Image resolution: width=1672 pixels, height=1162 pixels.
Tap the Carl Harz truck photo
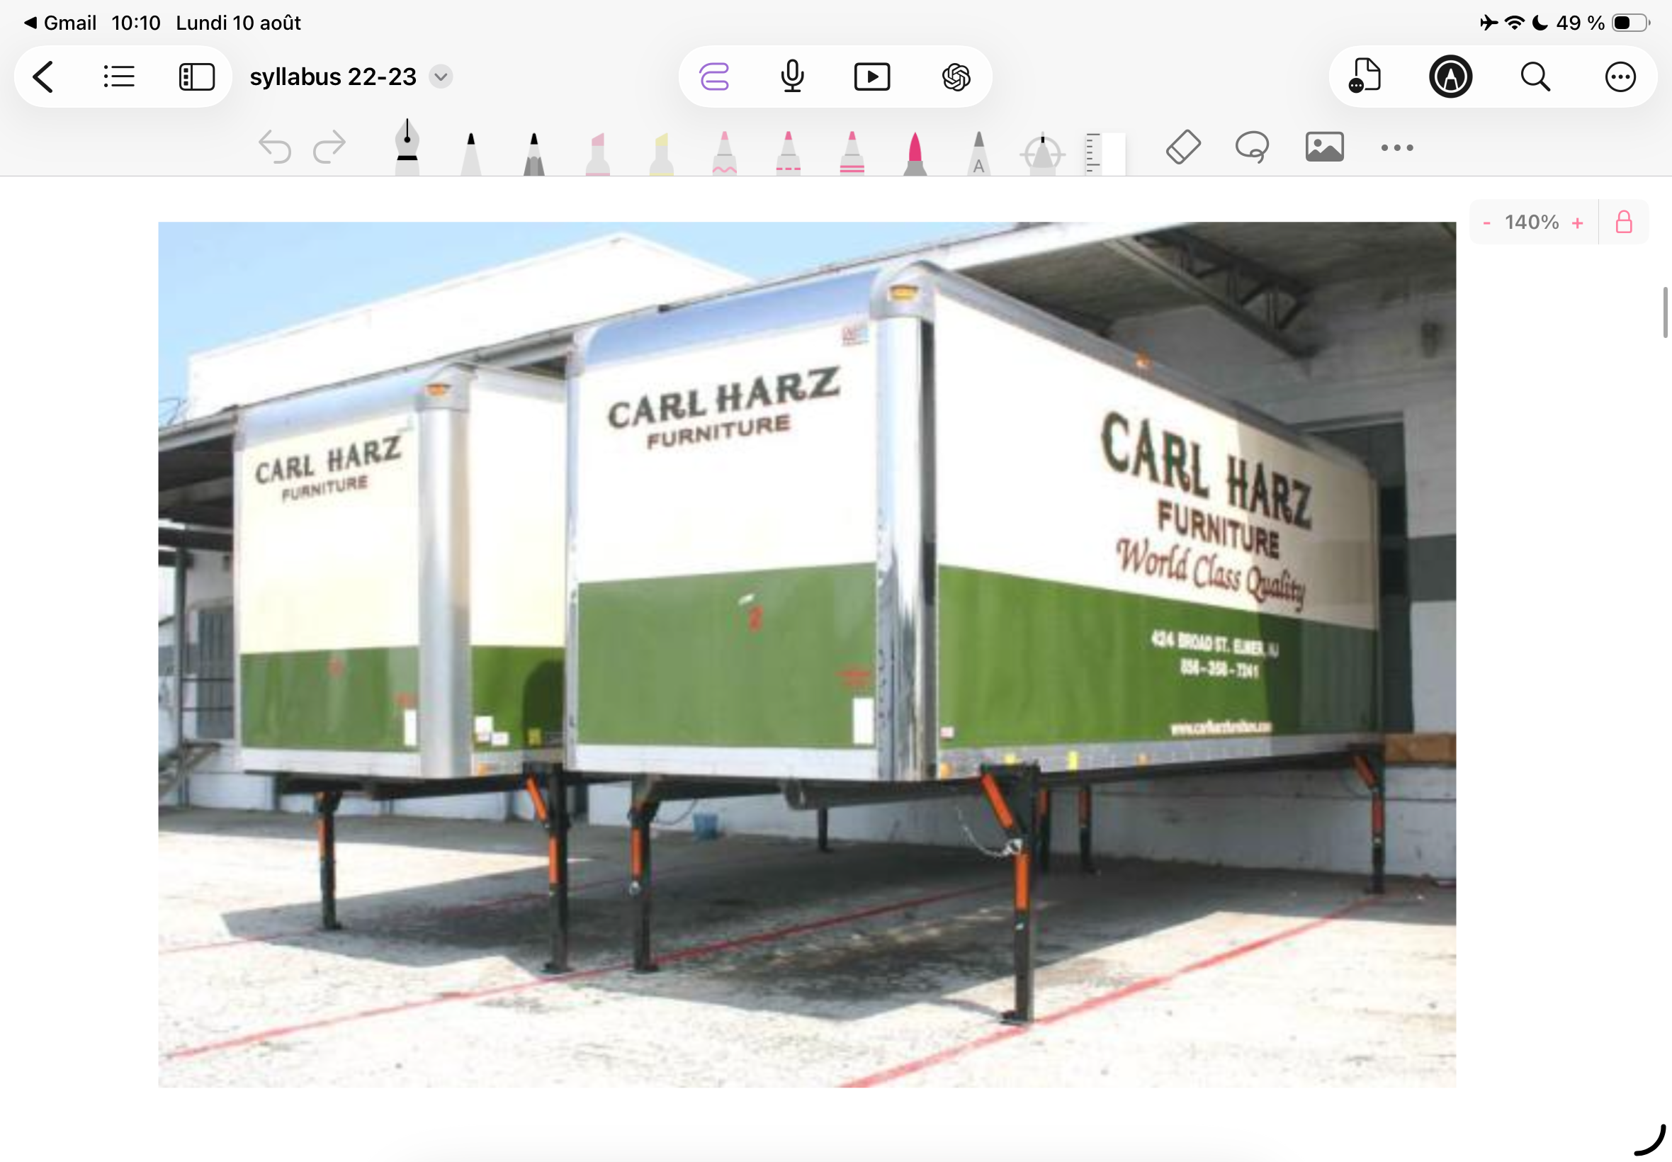coord(807,655)
